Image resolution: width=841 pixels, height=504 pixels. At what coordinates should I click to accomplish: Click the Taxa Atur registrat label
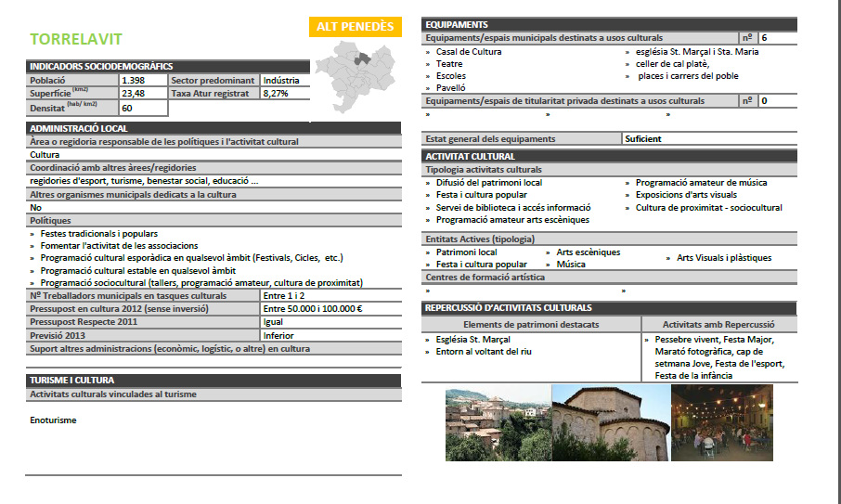pos(210,94)
